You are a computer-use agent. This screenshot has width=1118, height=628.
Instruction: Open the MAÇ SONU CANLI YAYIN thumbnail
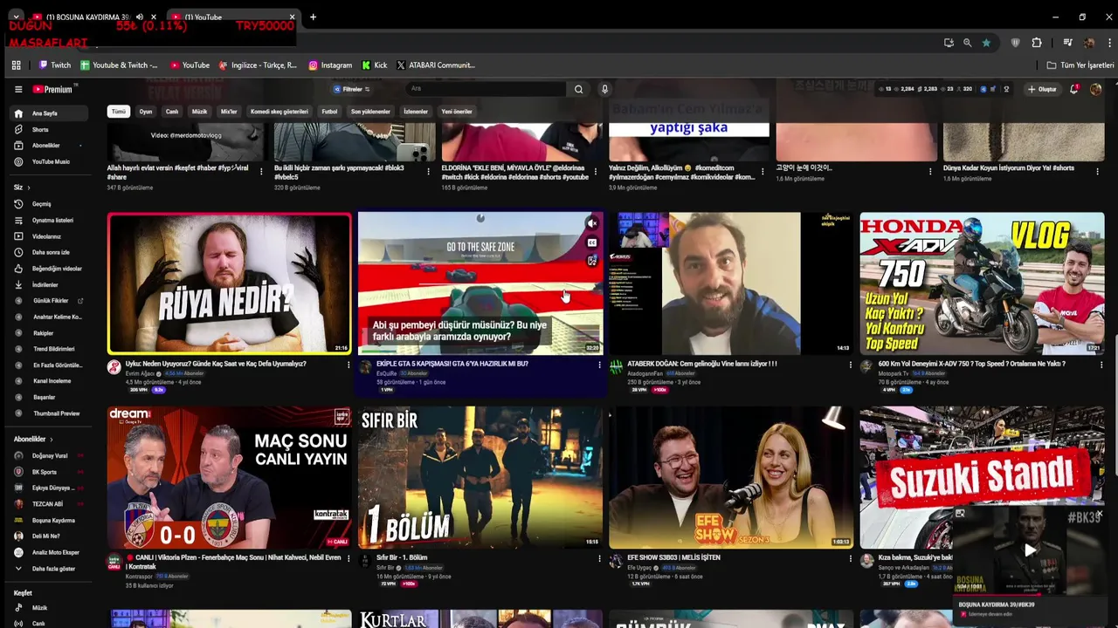(x=229, y=477)
